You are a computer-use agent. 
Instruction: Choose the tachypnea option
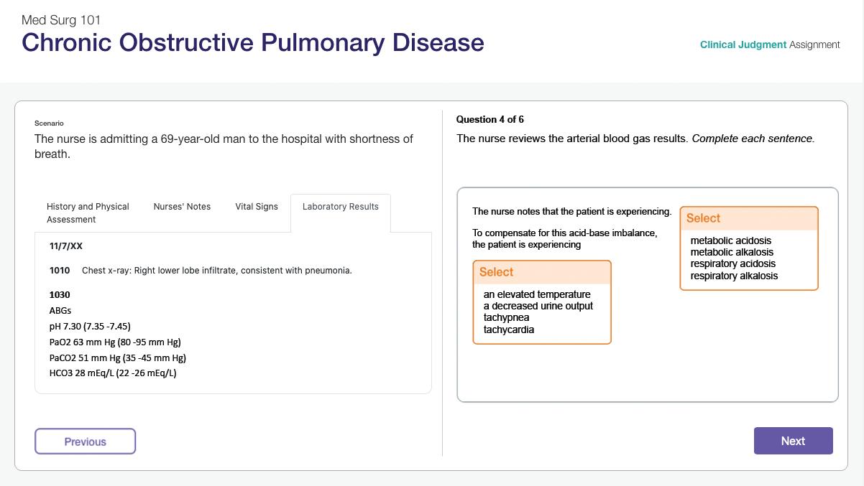tap(506, 317)
